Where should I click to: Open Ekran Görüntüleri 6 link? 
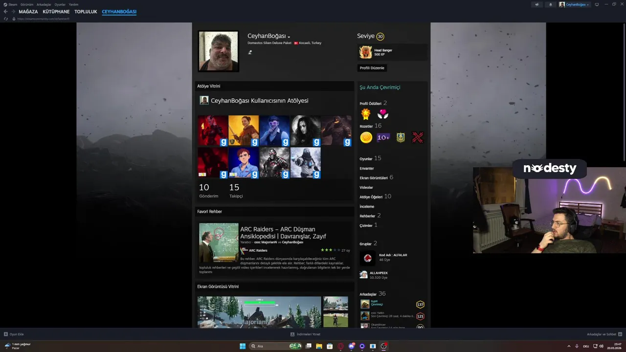[x=377, y=177]
